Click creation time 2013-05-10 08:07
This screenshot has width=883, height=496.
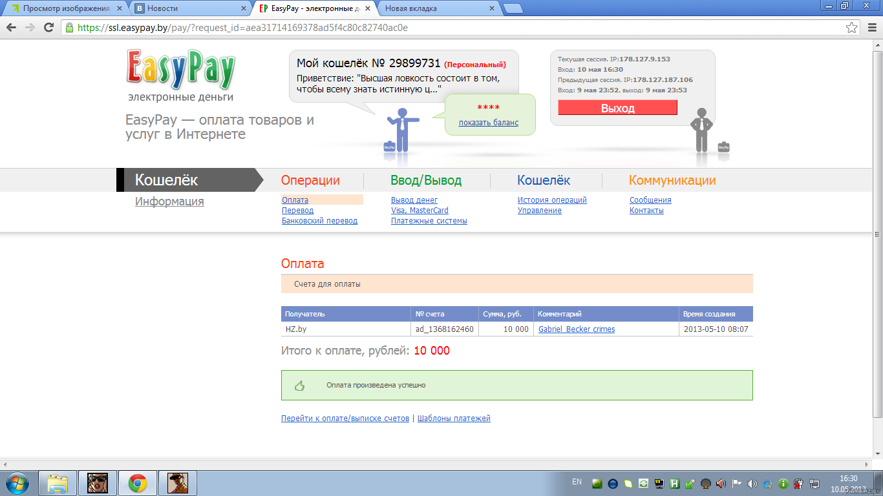(716, 329)
